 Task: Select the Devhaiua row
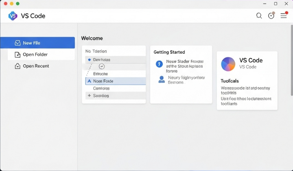(116, 60)
